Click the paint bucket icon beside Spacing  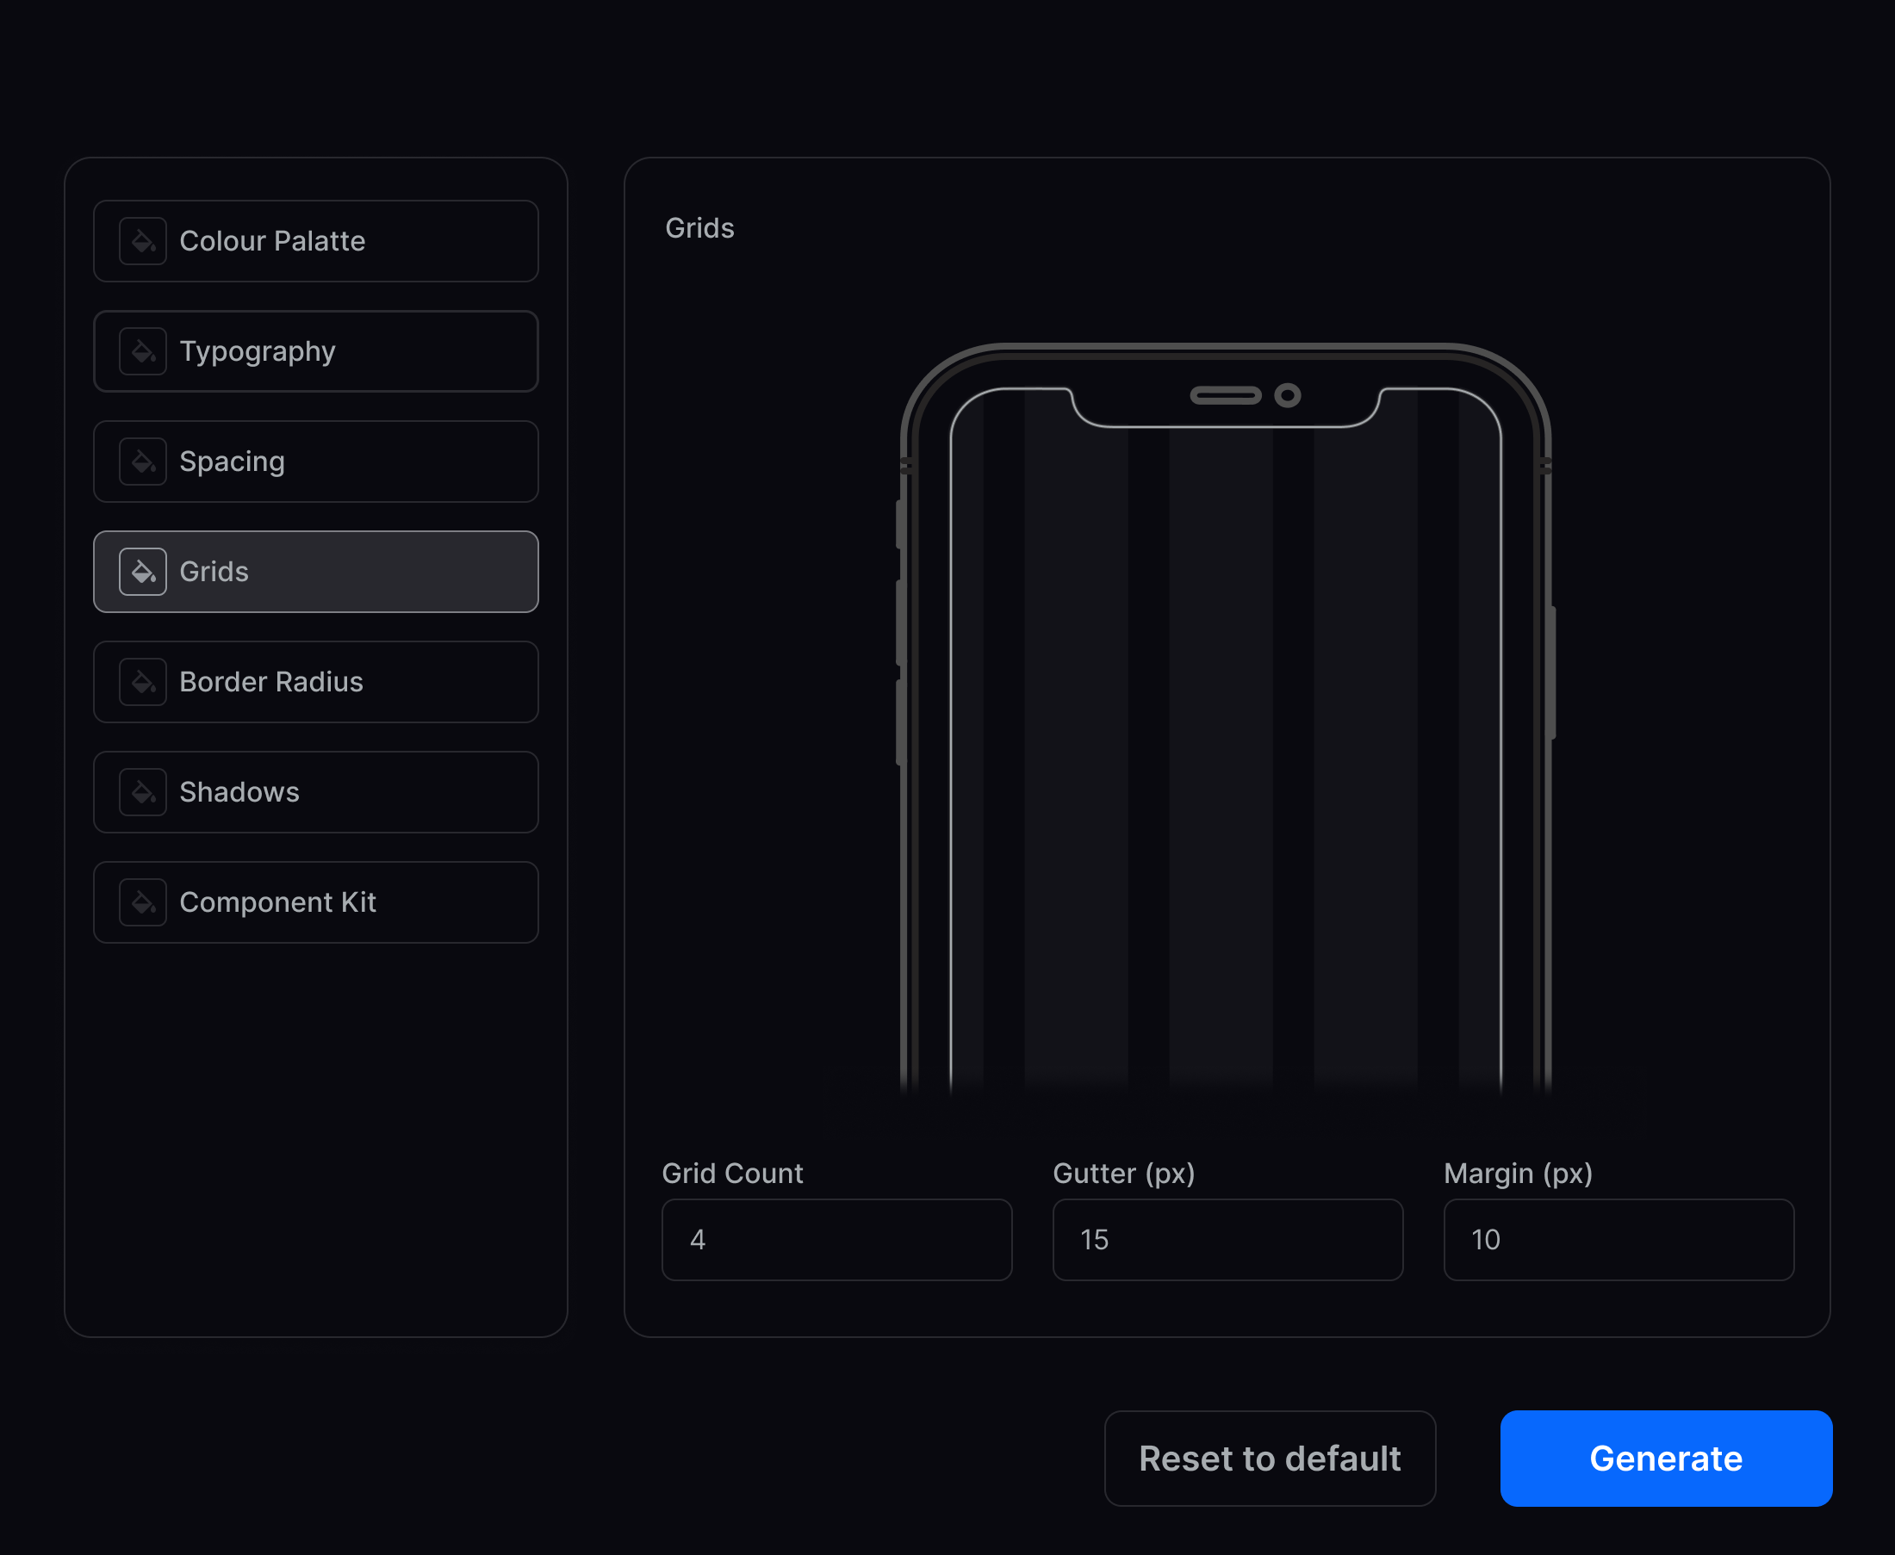pos(142,462)
